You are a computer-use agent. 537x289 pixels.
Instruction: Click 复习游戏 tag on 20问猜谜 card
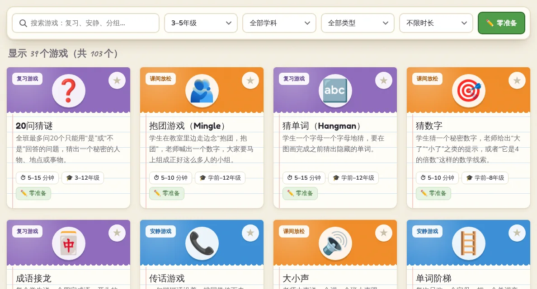(x=28, y=79)
